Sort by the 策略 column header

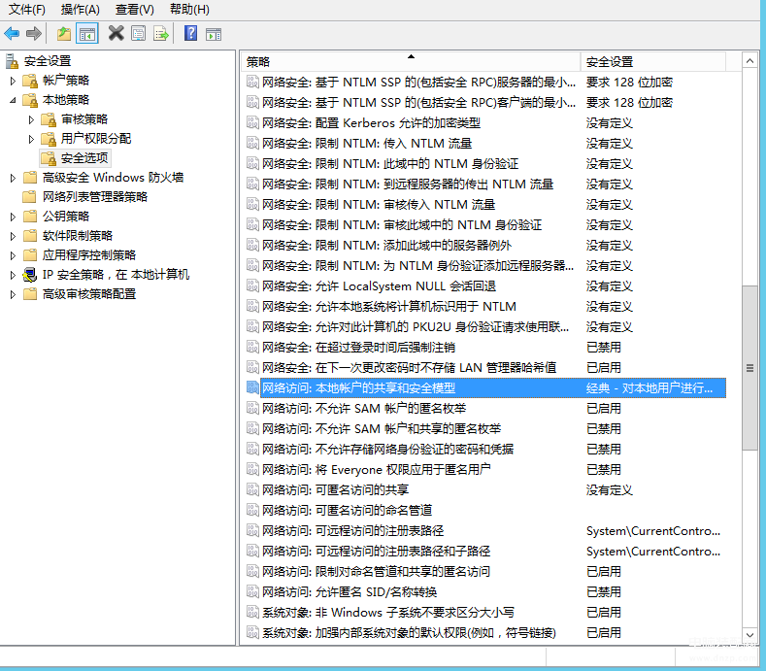point(411,61)
